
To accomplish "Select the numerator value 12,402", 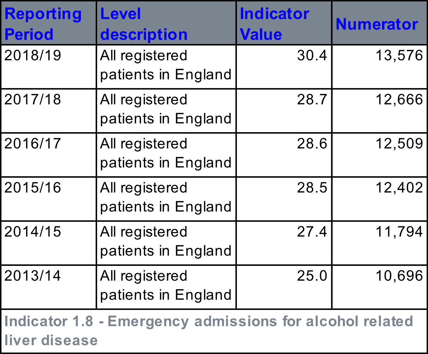I will point(399,188).
